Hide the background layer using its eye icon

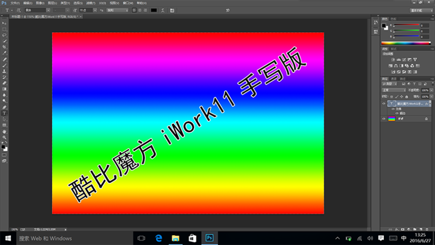click(384, 118)
